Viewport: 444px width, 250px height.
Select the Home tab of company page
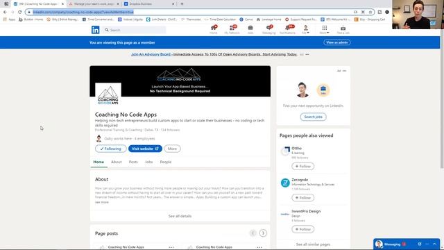coord(99,162)
